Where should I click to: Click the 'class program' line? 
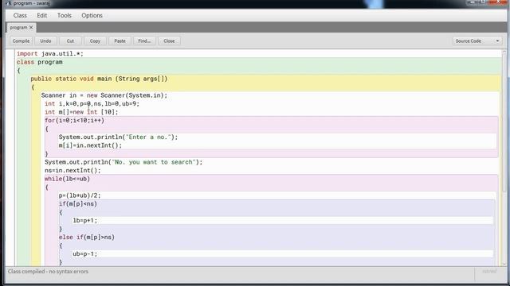39,62
